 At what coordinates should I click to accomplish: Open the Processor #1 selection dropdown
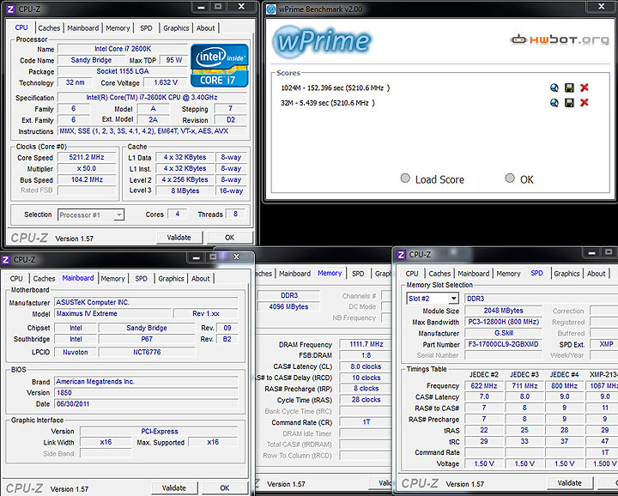tap(92, 215)
